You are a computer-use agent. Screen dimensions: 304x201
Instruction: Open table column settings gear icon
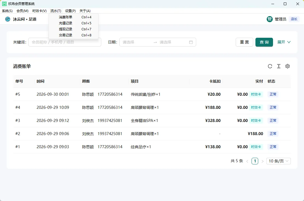click(288, 66)
